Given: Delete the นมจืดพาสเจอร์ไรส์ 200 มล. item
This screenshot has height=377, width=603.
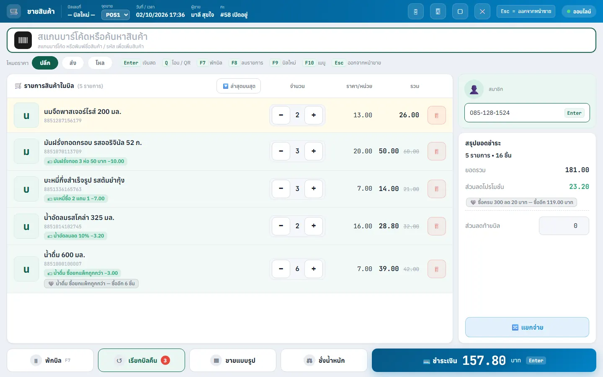Looking at the screenshot, I should 437,115.
